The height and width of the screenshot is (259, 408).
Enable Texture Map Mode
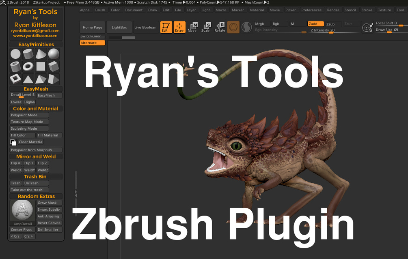point(29,122)
